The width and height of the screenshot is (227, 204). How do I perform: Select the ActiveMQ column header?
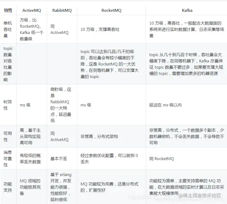pyautogui.click(x=32, y=10)
